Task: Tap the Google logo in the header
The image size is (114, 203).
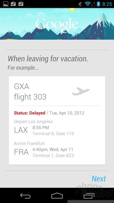Action: point(57,25)
